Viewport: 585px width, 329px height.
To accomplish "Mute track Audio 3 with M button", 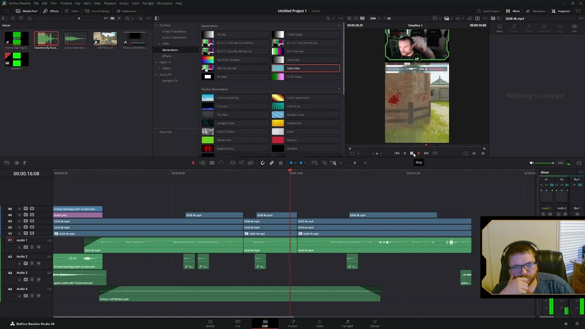I will pos(38,280).
